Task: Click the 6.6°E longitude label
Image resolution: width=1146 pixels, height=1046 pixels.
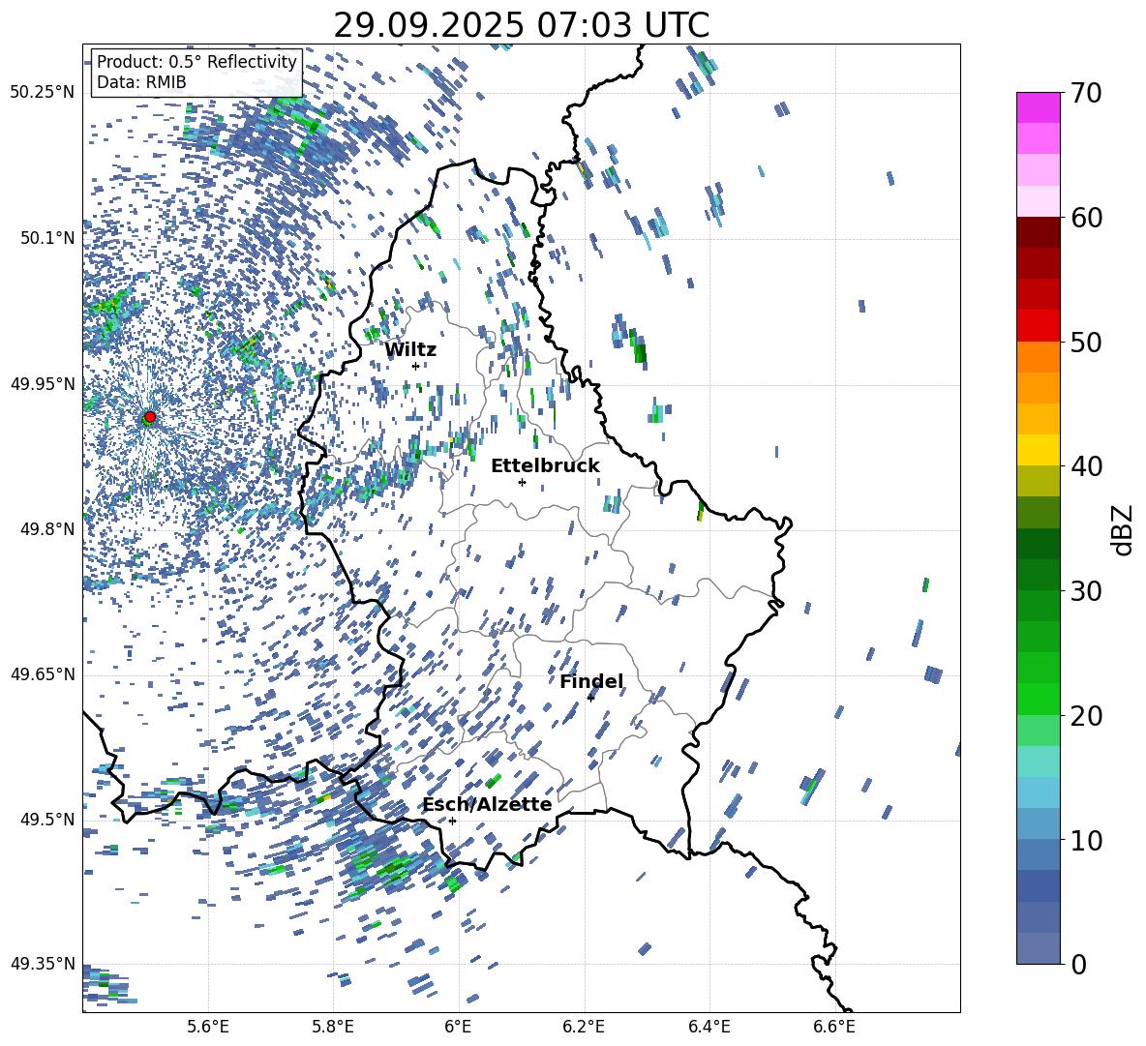Action: click(x=834, y=1028)
